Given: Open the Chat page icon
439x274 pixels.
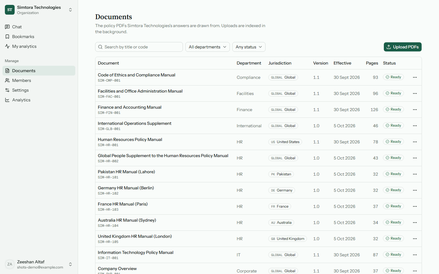Looking at the screenshot, I should coord(7,27).
